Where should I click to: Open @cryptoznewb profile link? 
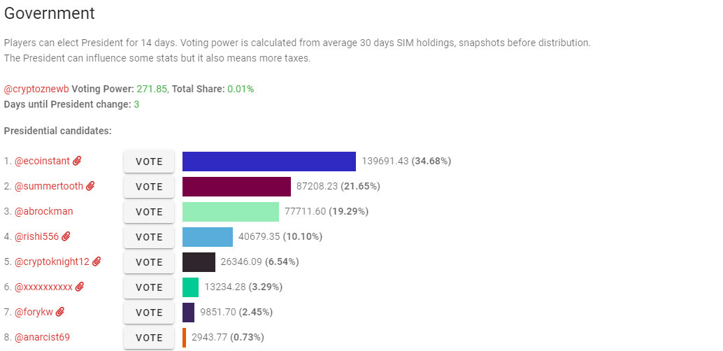36,89
